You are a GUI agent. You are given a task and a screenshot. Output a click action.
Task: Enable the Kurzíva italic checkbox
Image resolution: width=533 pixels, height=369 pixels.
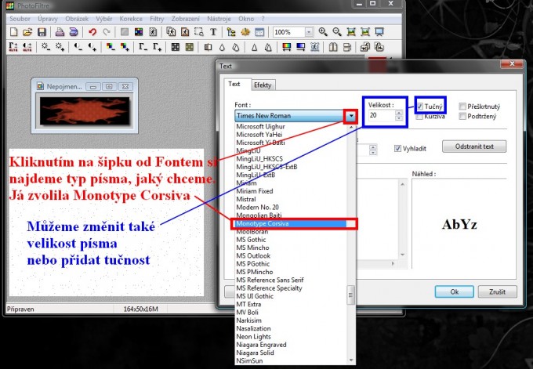420,117
